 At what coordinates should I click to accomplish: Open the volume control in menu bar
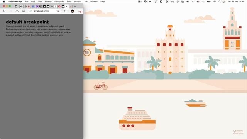pyautogui.click(x=188, y=2)
